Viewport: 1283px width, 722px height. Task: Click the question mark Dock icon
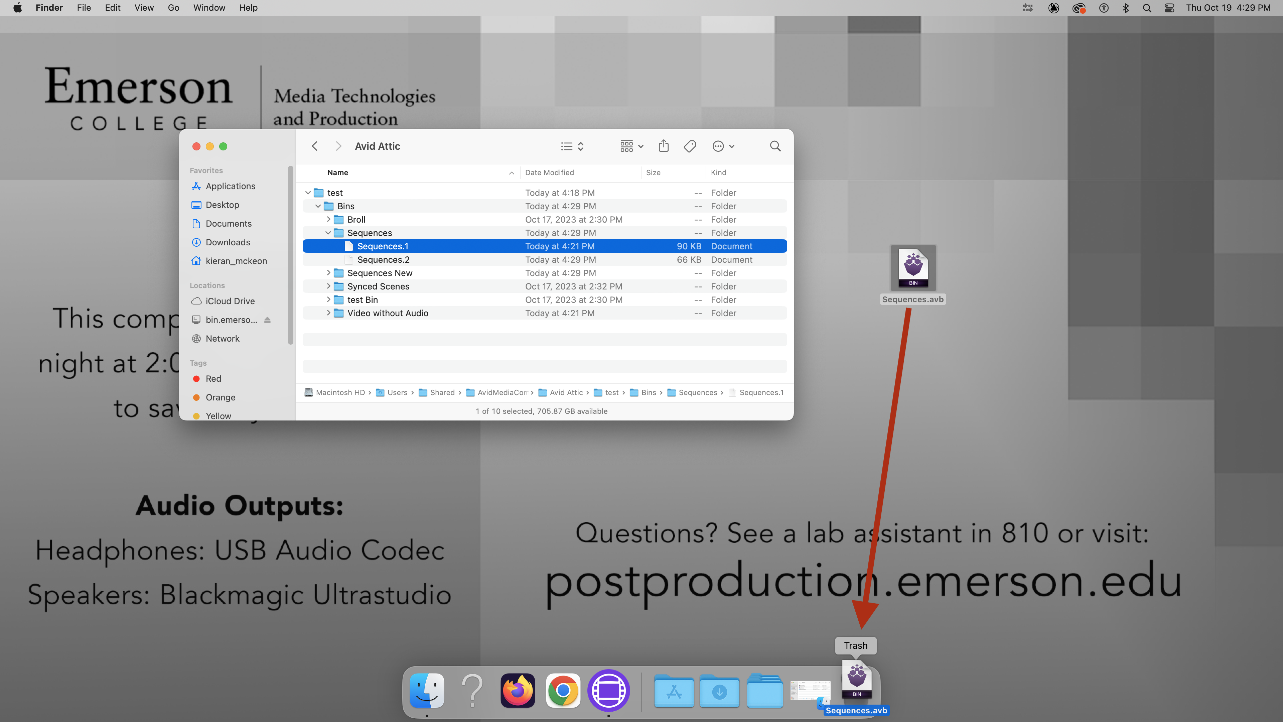click(x=472, y=691)
